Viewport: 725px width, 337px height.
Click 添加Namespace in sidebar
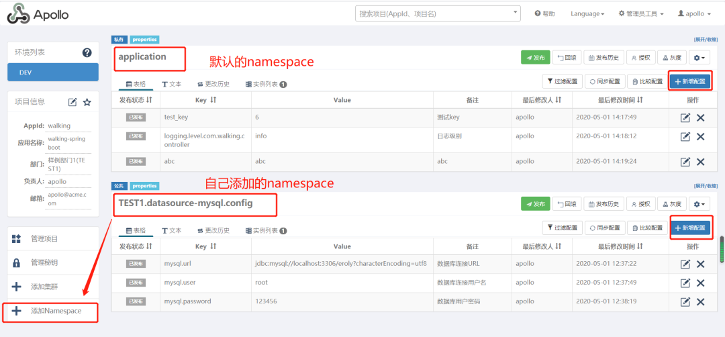click(x=53, y=311)
